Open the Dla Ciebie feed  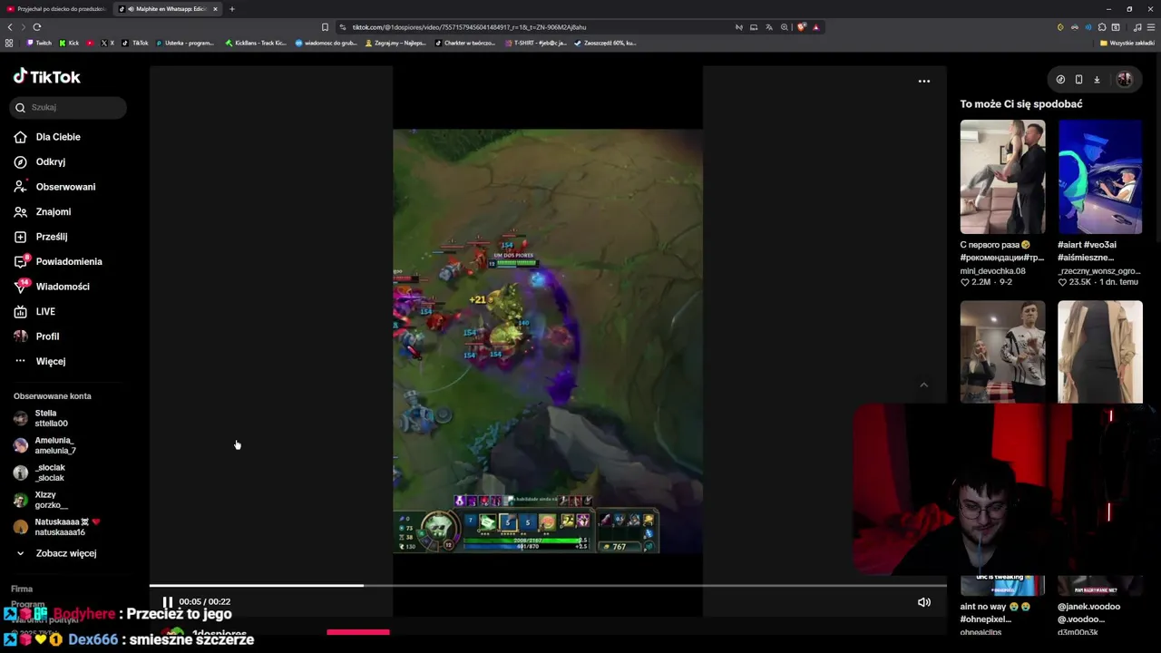pyautogui.click(x=58, y=137)
